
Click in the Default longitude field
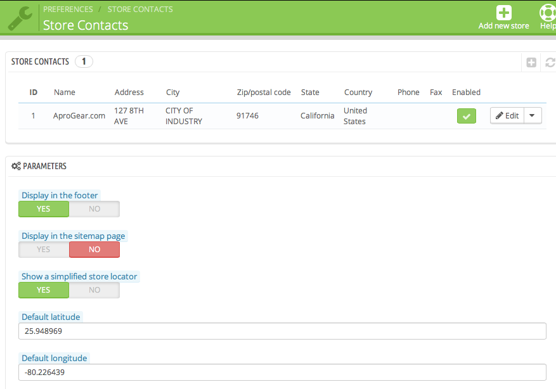click(282, 373)
